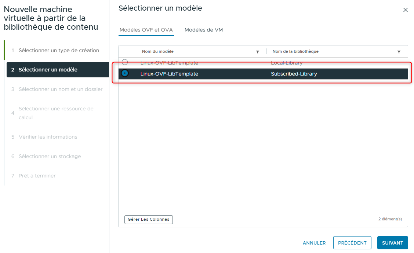Screen dimensions: 414x253
Task: Open 'Gérer Les Colonnes' options
Action: click(148, 219)
